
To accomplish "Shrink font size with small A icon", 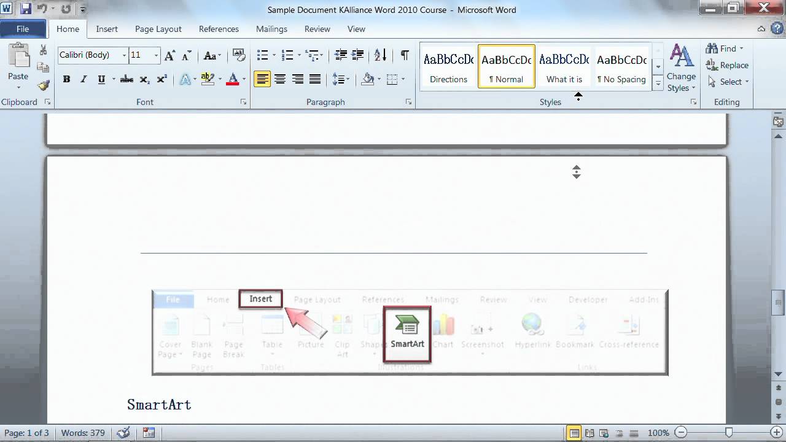I will pos(186,55).
